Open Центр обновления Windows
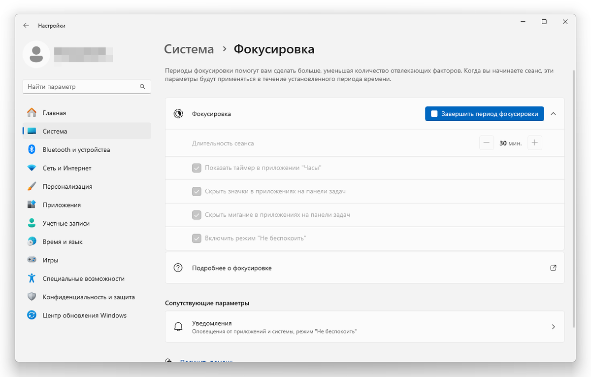Viewport: 591px width, 377px height. click(87, 315)
